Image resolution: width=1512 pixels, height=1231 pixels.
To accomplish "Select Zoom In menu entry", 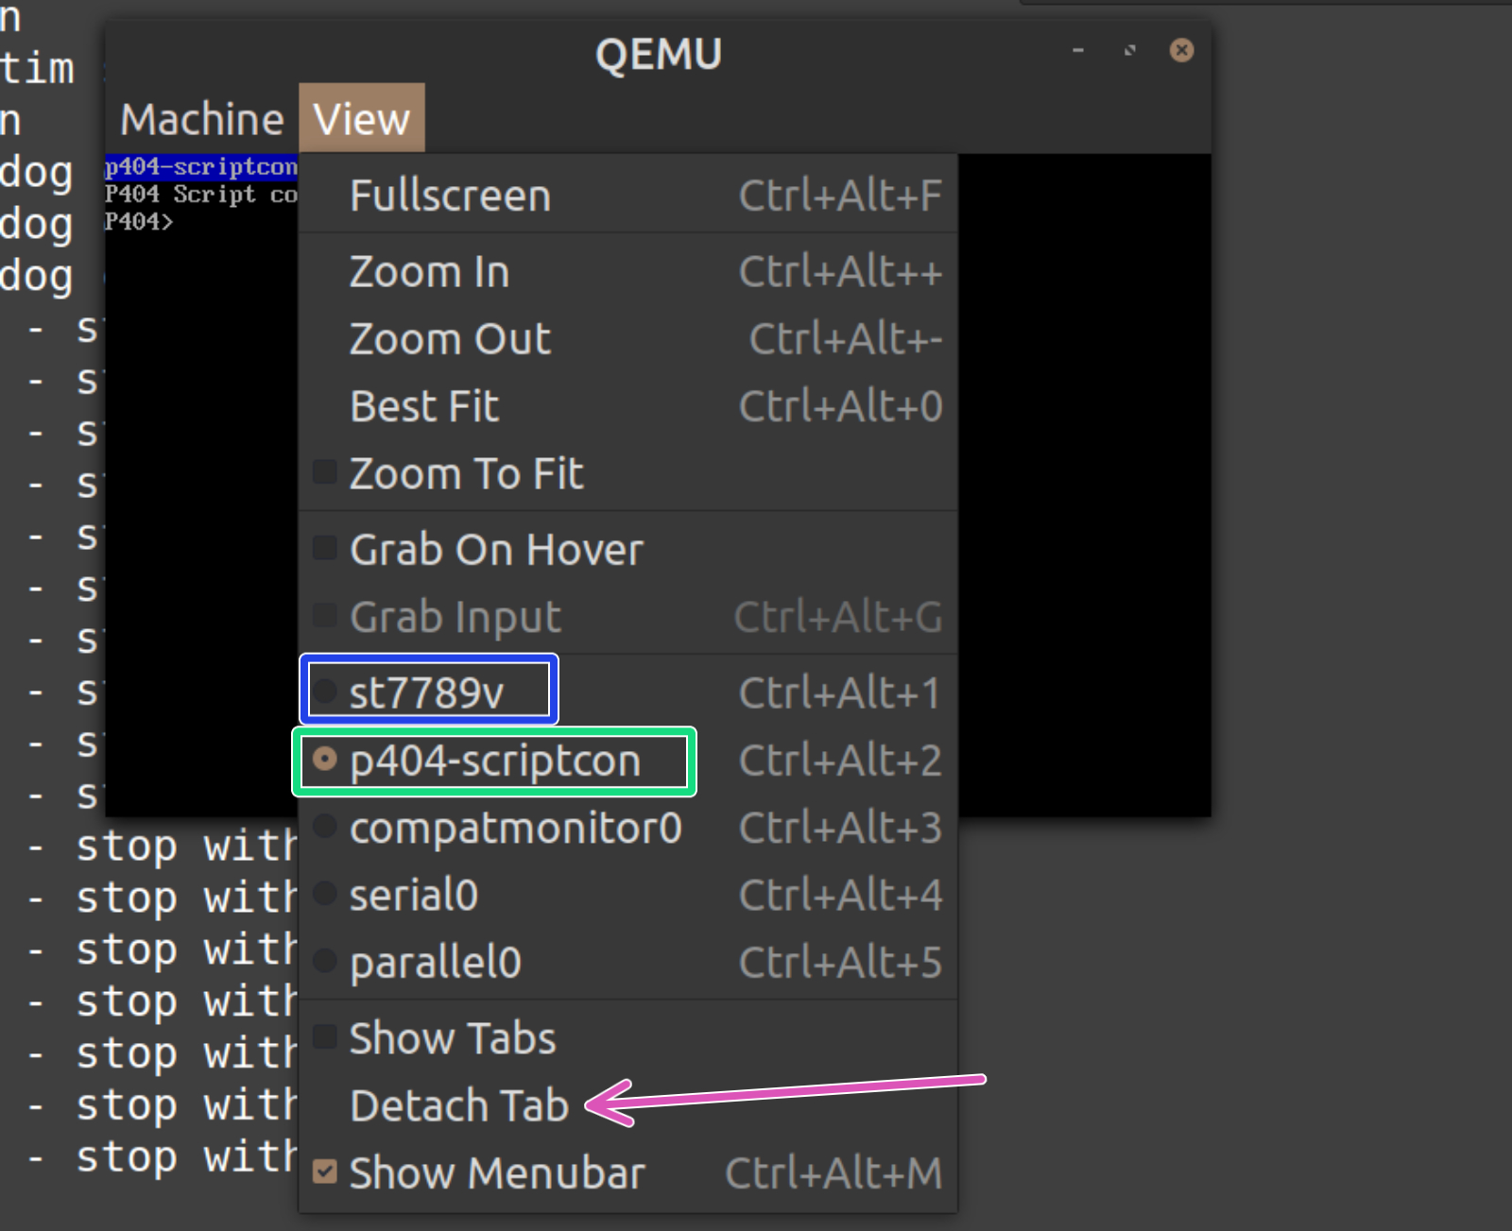I will pos(627,272).
